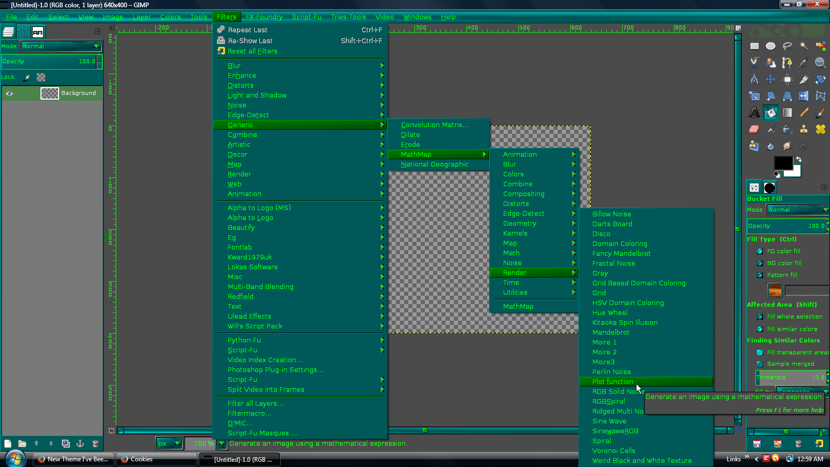830x467 pixels.
Task: Select the Shear tool
Action: tap(771, 96)
